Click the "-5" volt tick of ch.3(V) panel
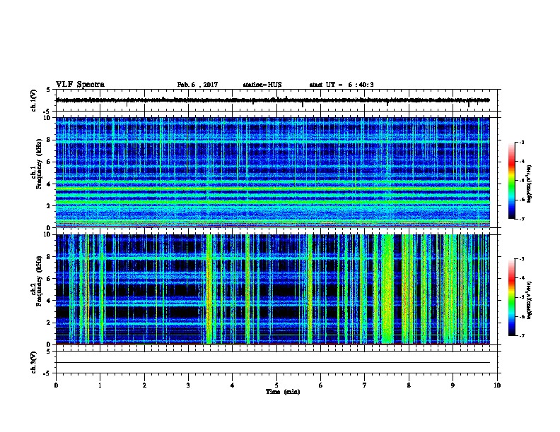Screen dimensions: 560x432 pos(48,373)
